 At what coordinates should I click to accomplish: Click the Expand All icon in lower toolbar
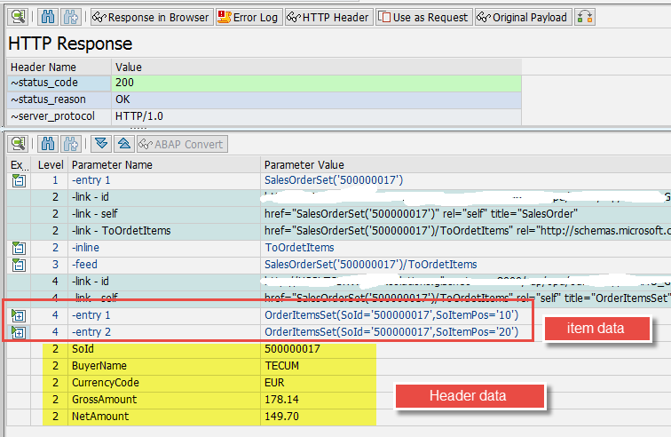pos(101,144)
